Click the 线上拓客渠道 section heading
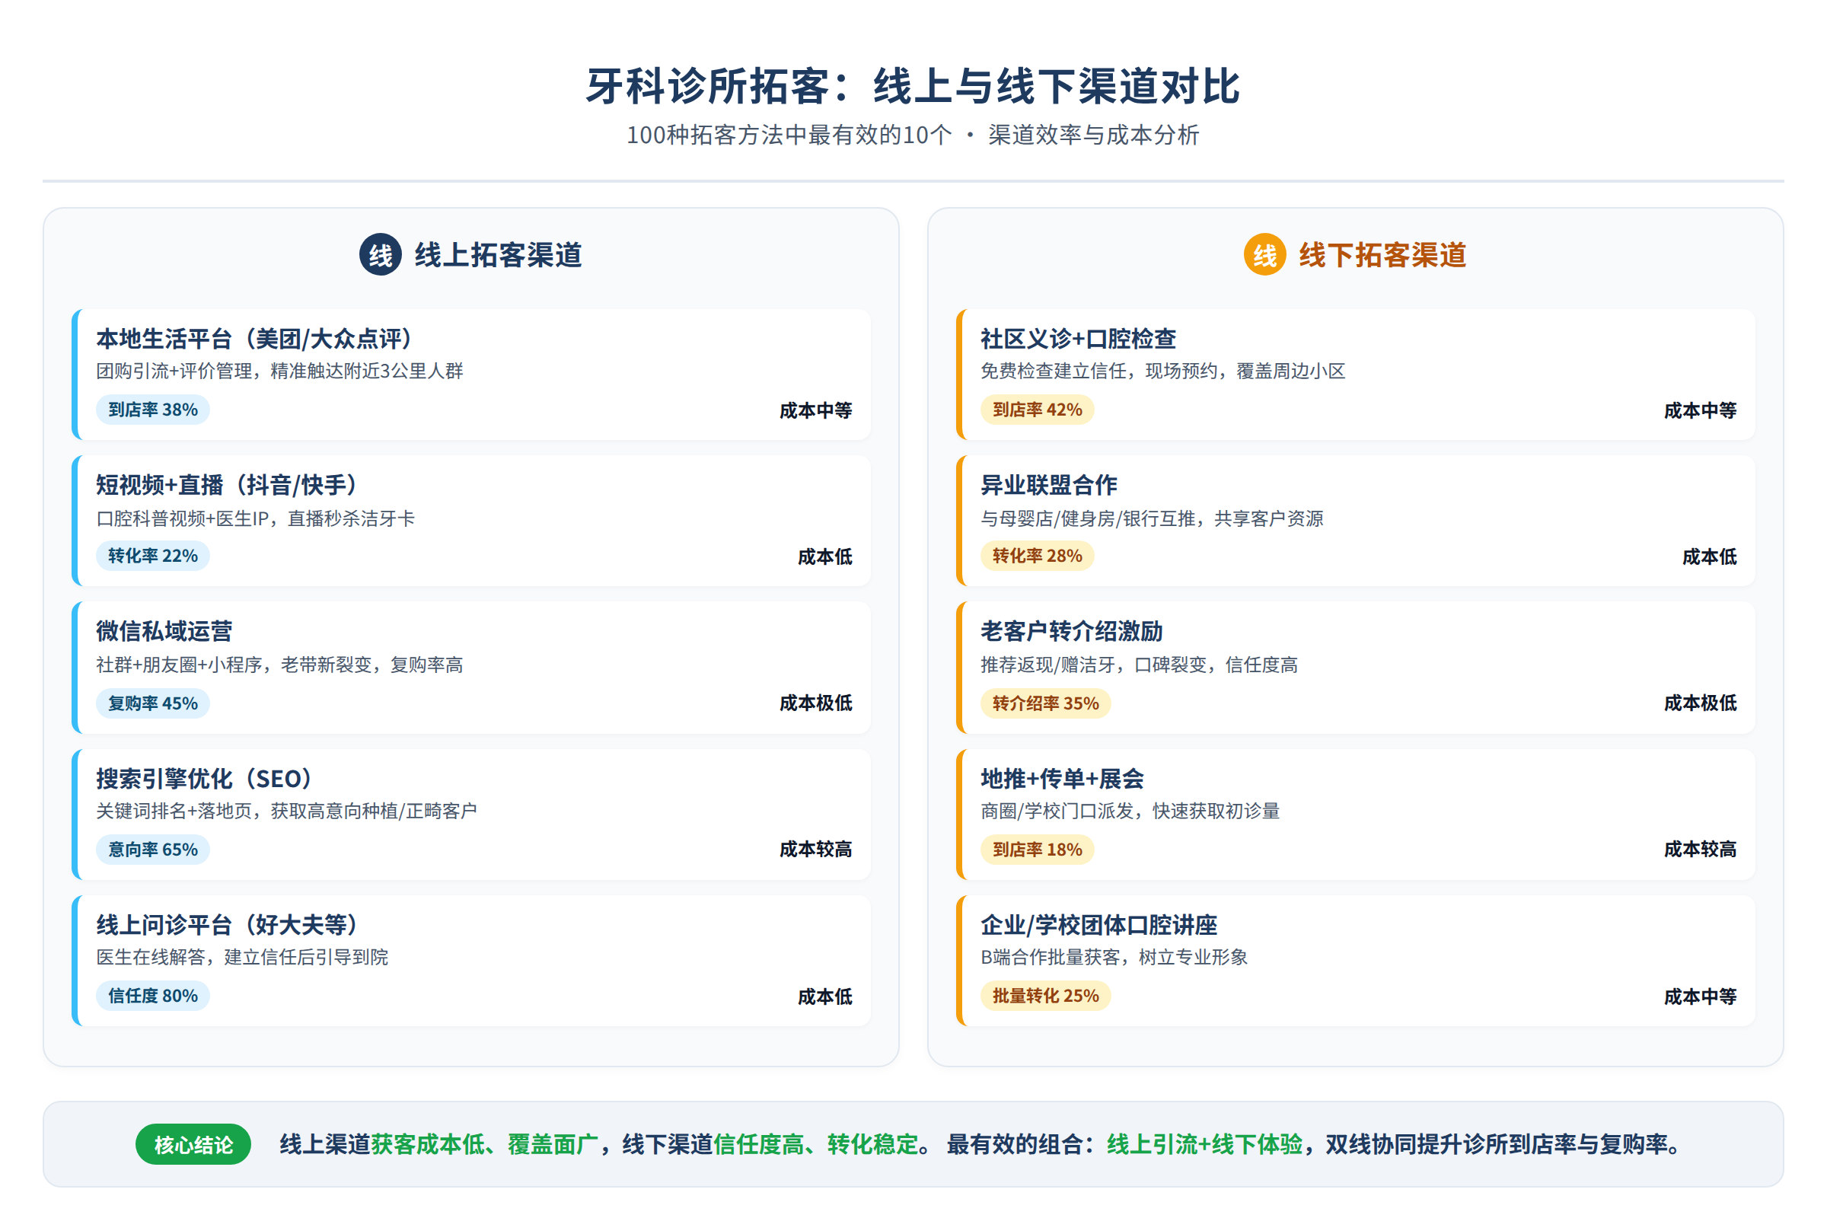1827x1218 pixels. (x=498, y=255)
